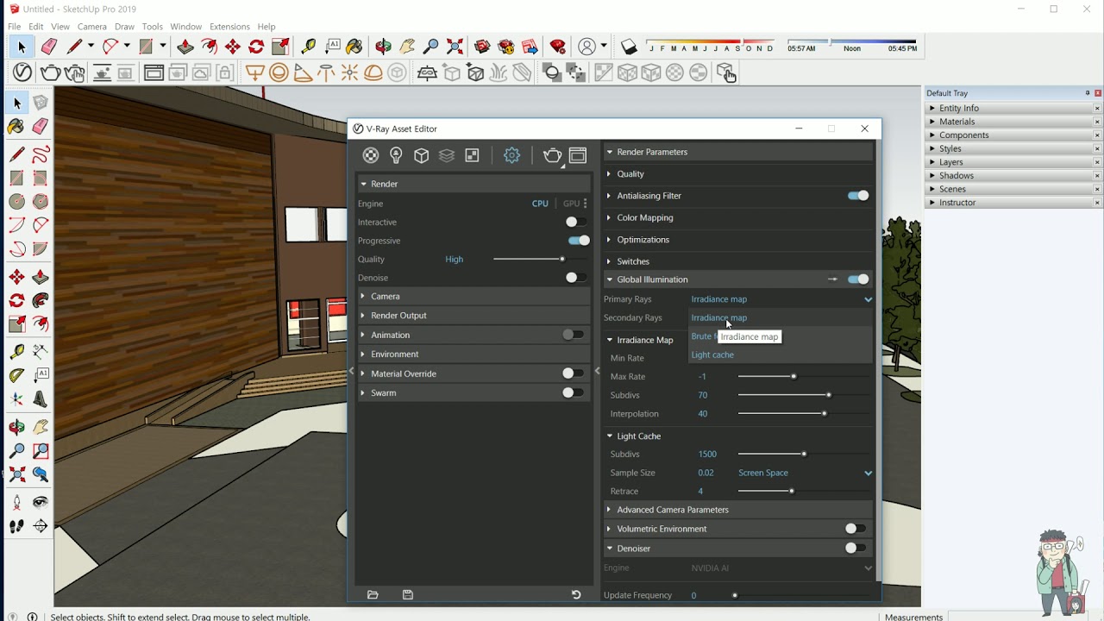
Task: Open the Tools menu
Action: click(153, 27)
